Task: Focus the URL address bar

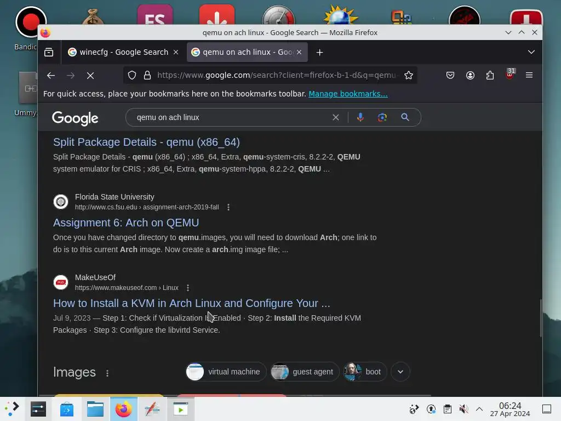Action: pyautogui.click(x=276, y=75)
